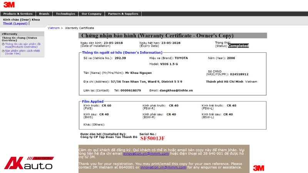Click the bullet icon beside Solar Film

[x=3, y=51]
